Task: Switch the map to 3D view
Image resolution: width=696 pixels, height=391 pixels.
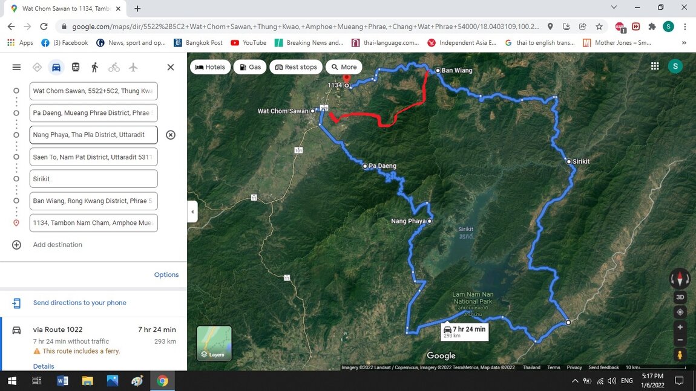Action: coord(679,297)
